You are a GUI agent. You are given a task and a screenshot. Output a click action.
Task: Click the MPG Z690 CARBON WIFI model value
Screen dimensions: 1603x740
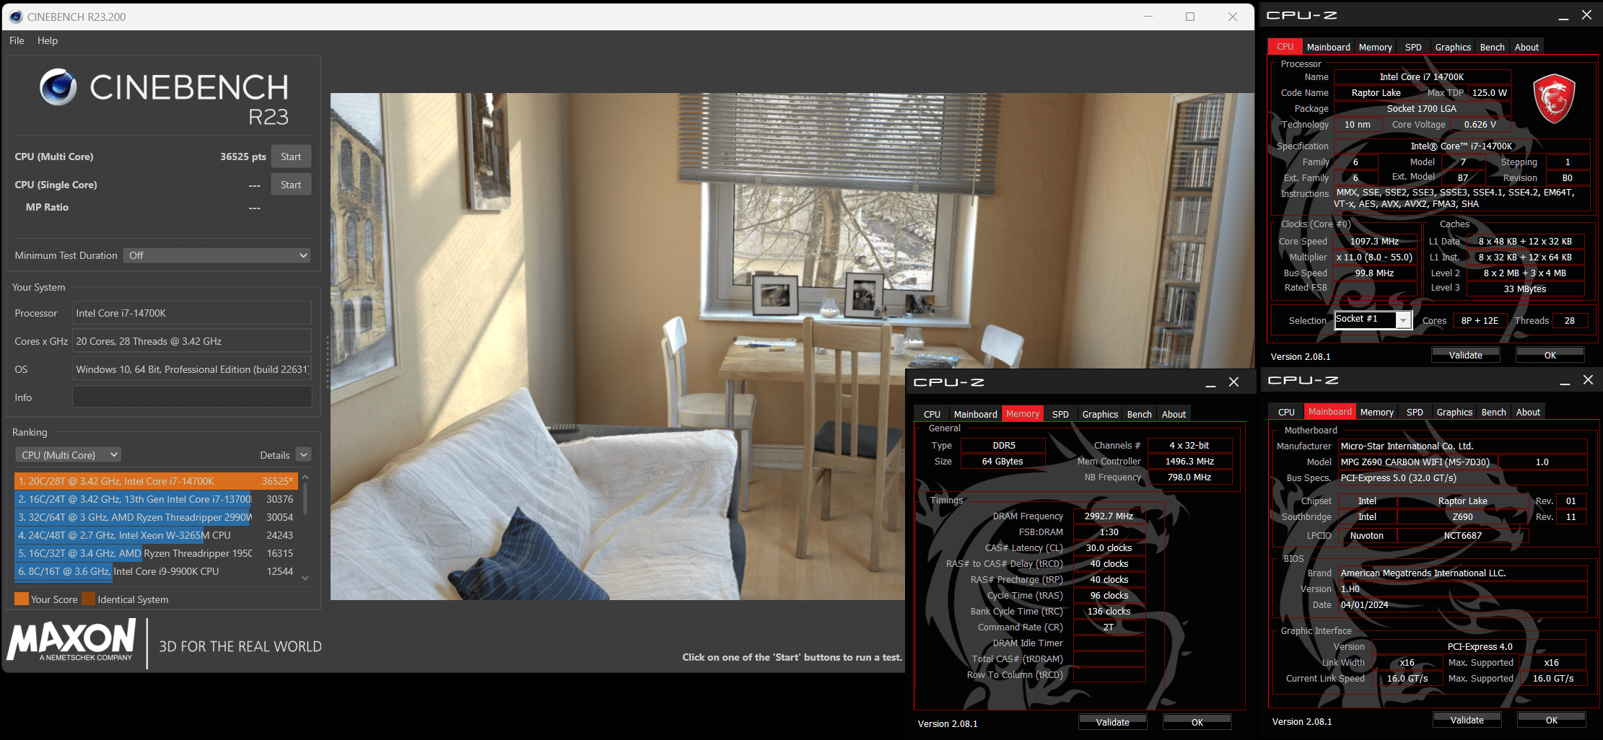(1418, 462)
